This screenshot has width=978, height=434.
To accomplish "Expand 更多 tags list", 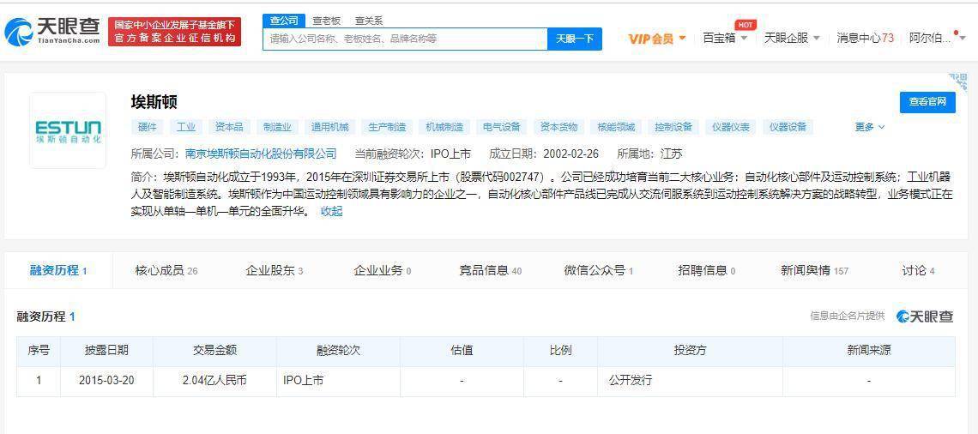I will (869, 127).
